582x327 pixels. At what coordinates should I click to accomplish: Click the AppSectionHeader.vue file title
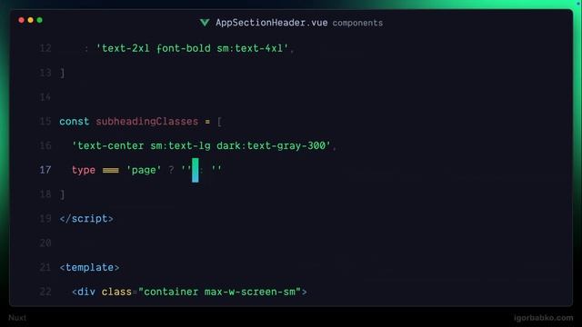(x=271, y=23)
